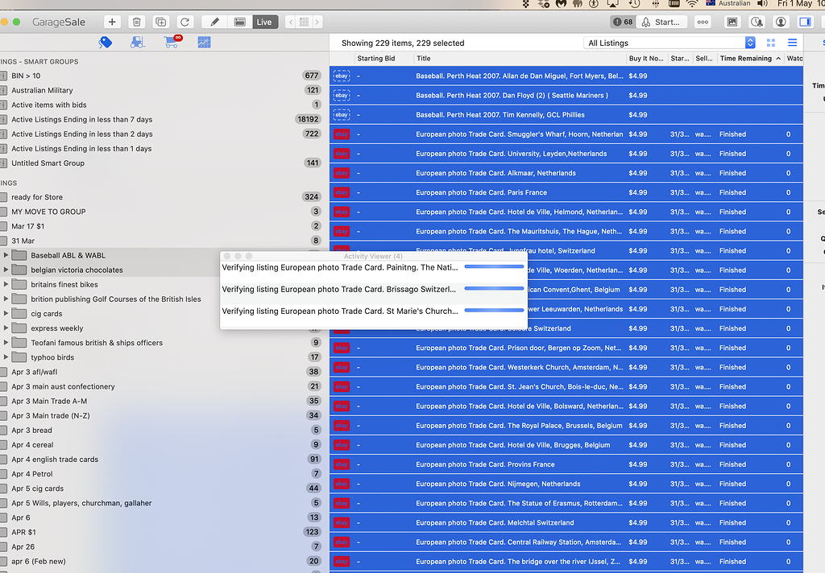Click progress bar for Painitng verification

click(494, 266)
